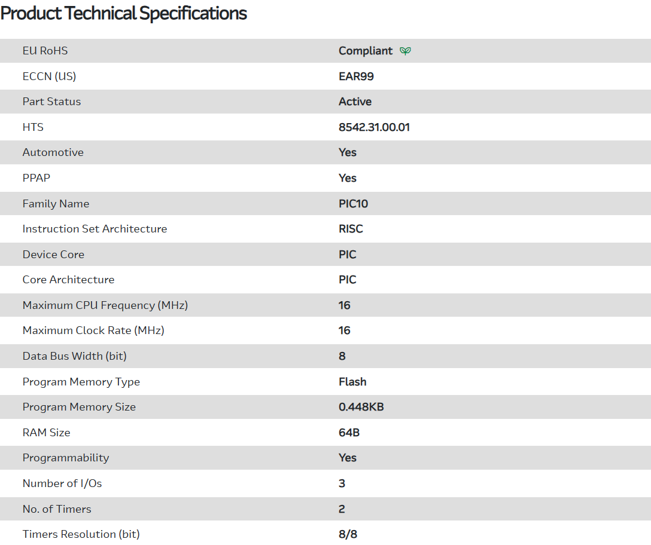Click the PPAP row label

point(36,178)
